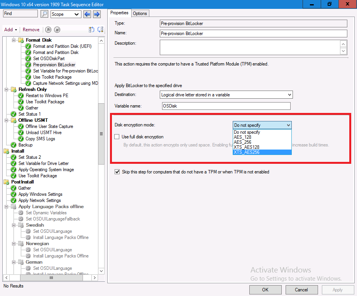Image resolution: width=357 pixels, height=296 pixels.
Task: Click the collapse all nodes icon
Action: [100, 30]
